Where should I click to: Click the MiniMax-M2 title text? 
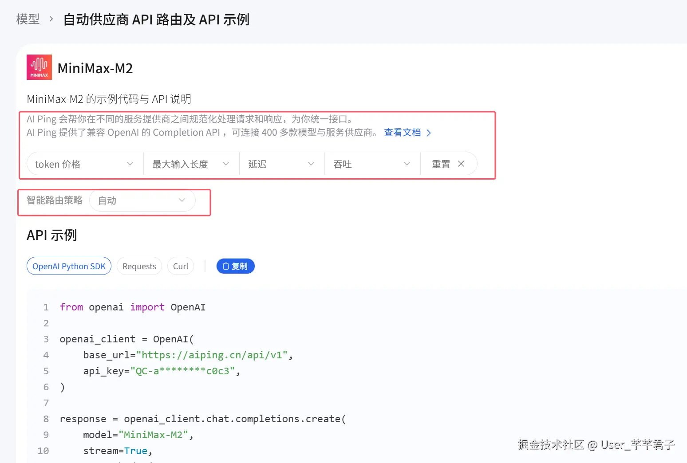tap(95, 68)
